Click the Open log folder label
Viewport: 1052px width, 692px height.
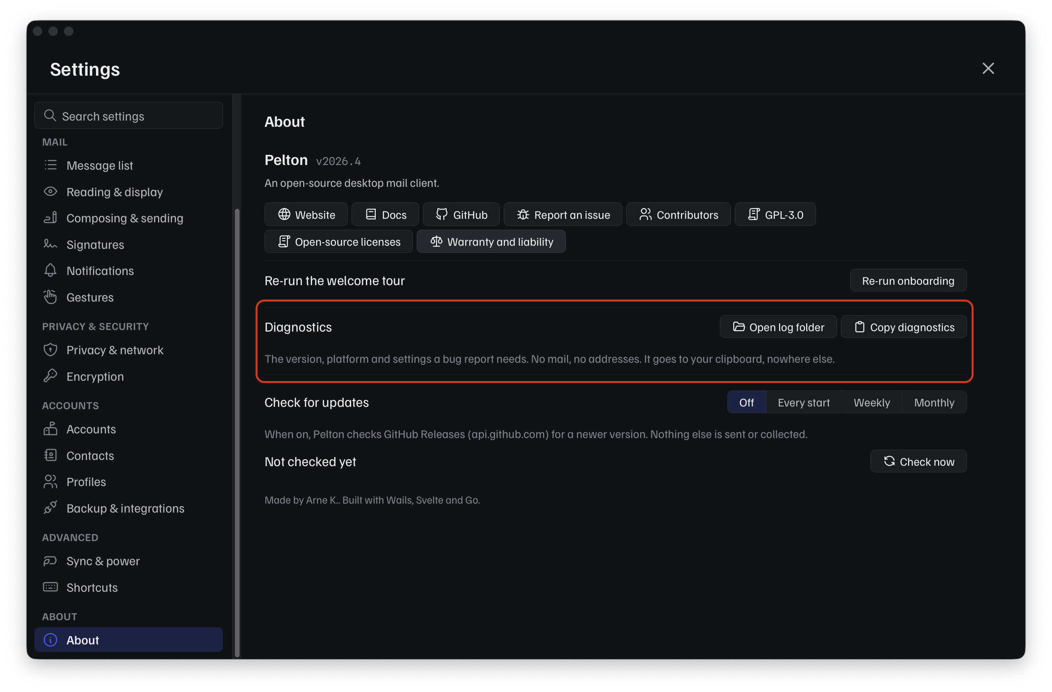click(x=786, y=327)
